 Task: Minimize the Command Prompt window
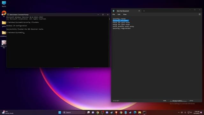point(98,15)
